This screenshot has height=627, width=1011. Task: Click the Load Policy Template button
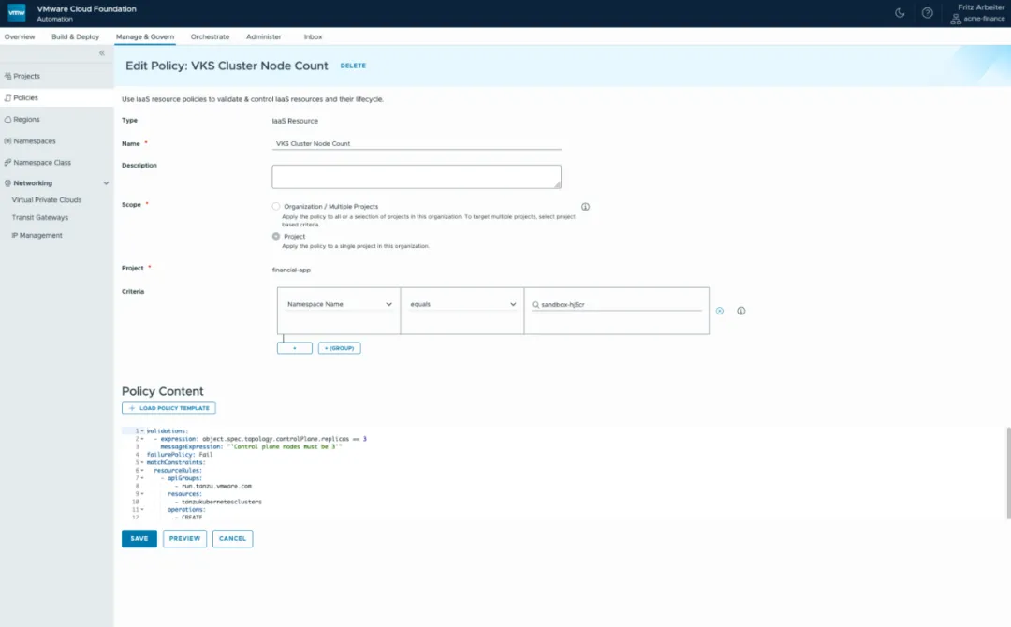coord(168,408)
